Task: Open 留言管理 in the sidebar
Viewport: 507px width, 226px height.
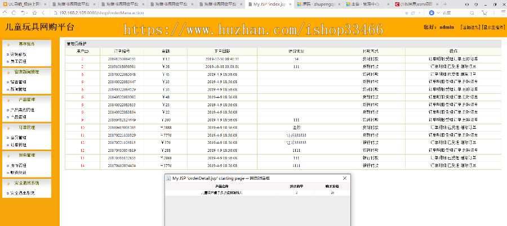Action: 19,82
